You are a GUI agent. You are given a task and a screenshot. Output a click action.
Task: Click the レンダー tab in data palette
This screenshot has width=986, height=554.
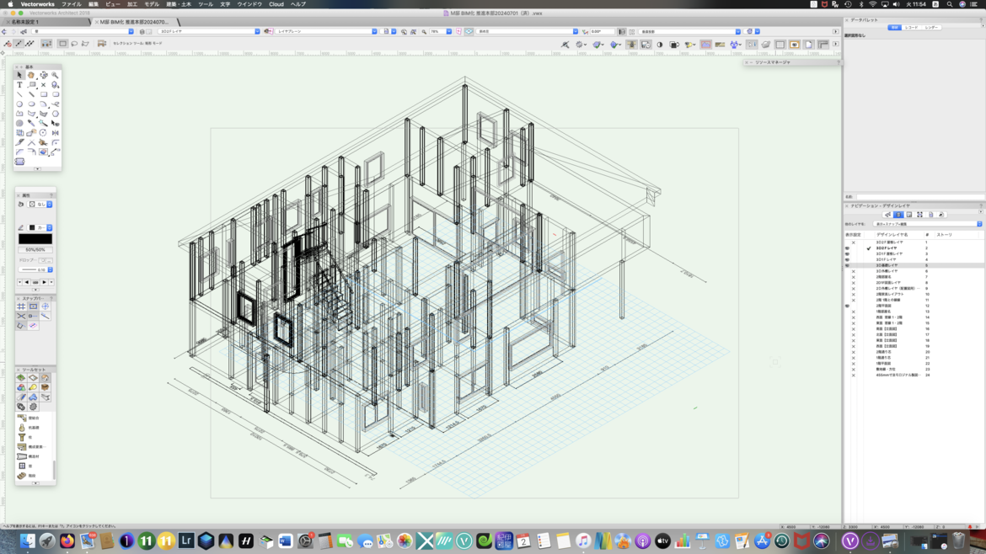931,28
